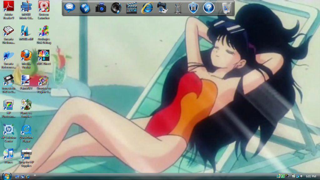This screenshot has height=180, width=320.
Task: Expand the Quick Launch overflow chevron
Action: 35,175
